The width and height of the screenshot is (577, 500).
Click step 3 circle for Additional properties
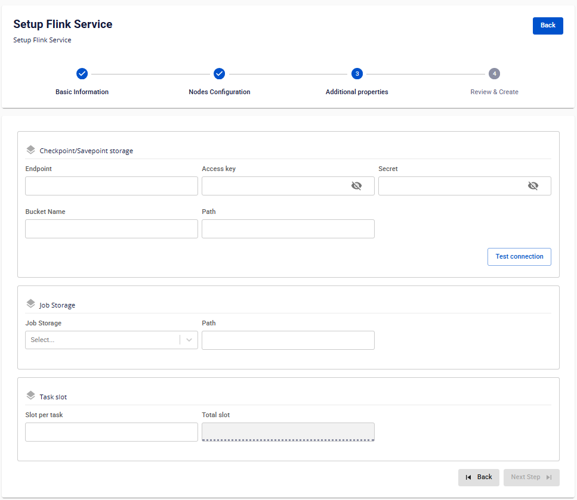pyautogui.click(x=357, y=73)
